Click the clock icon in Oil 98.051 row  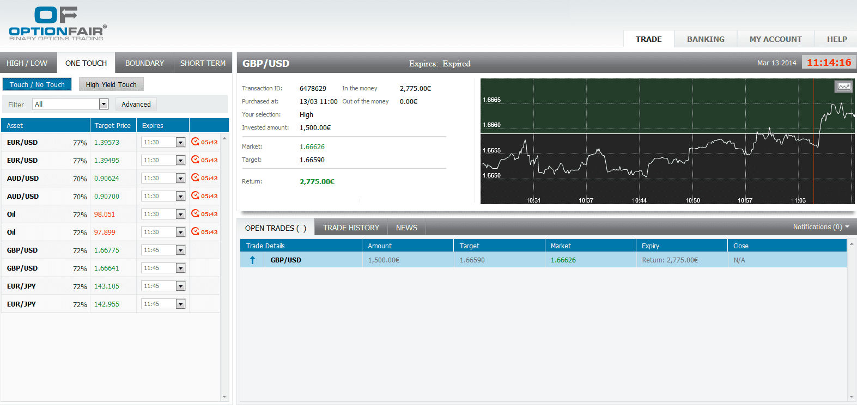tap(195, 213)
